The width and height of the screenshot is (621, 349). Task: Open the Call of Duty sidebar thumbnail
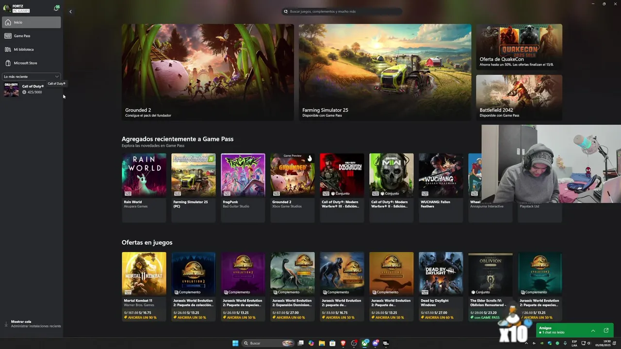coord(11,89)
